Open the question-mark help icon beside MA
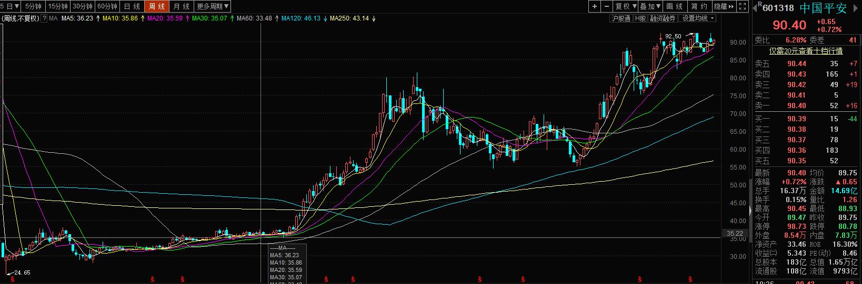 [45, 18]
